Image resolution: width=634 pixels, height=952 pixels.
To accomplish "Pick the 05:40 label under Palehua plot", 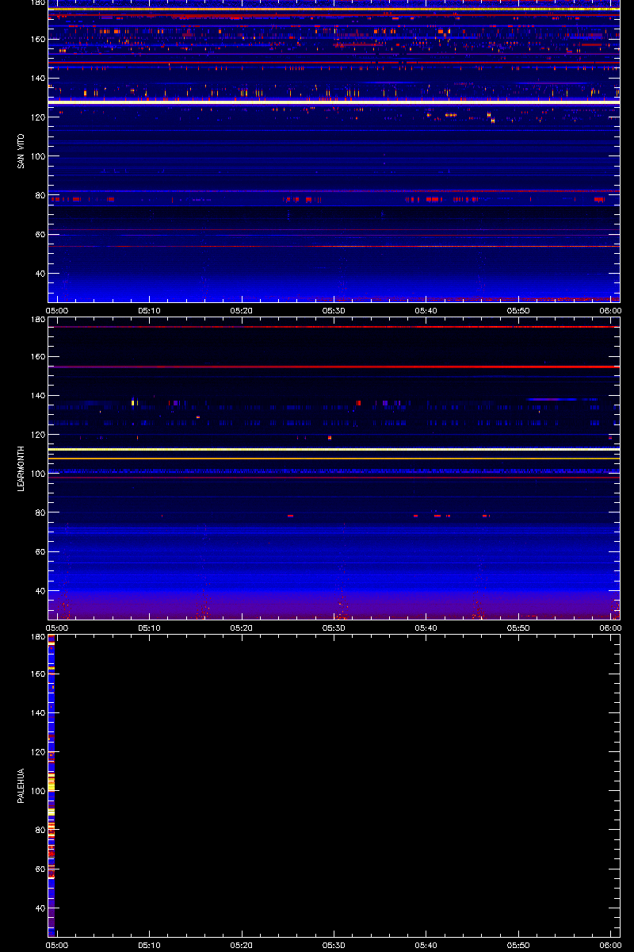I will coord(426,946).
